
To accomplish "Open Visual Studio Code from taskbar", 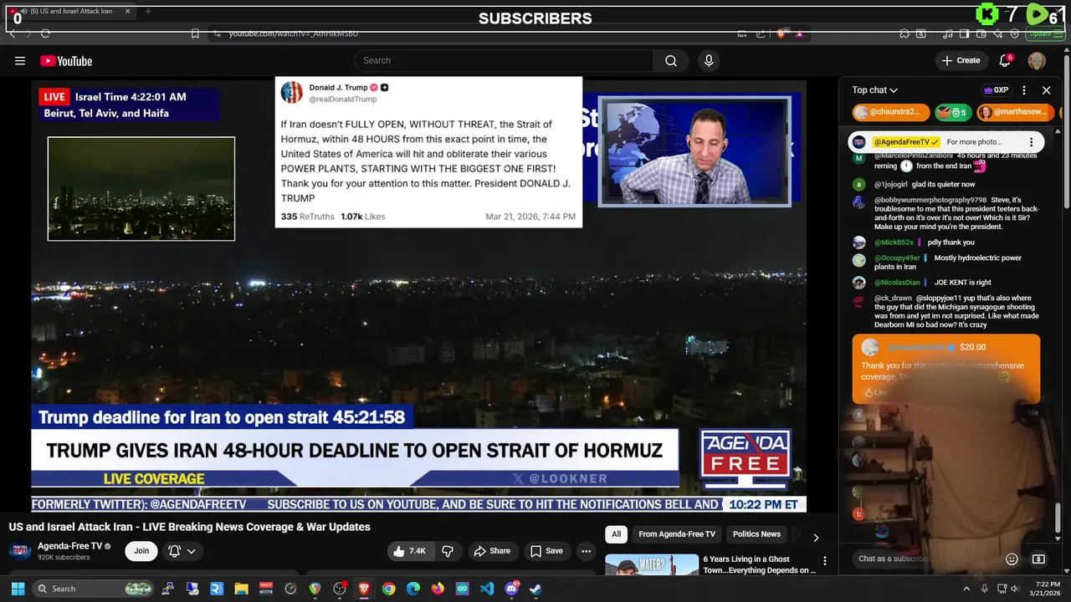I will 487,589.
